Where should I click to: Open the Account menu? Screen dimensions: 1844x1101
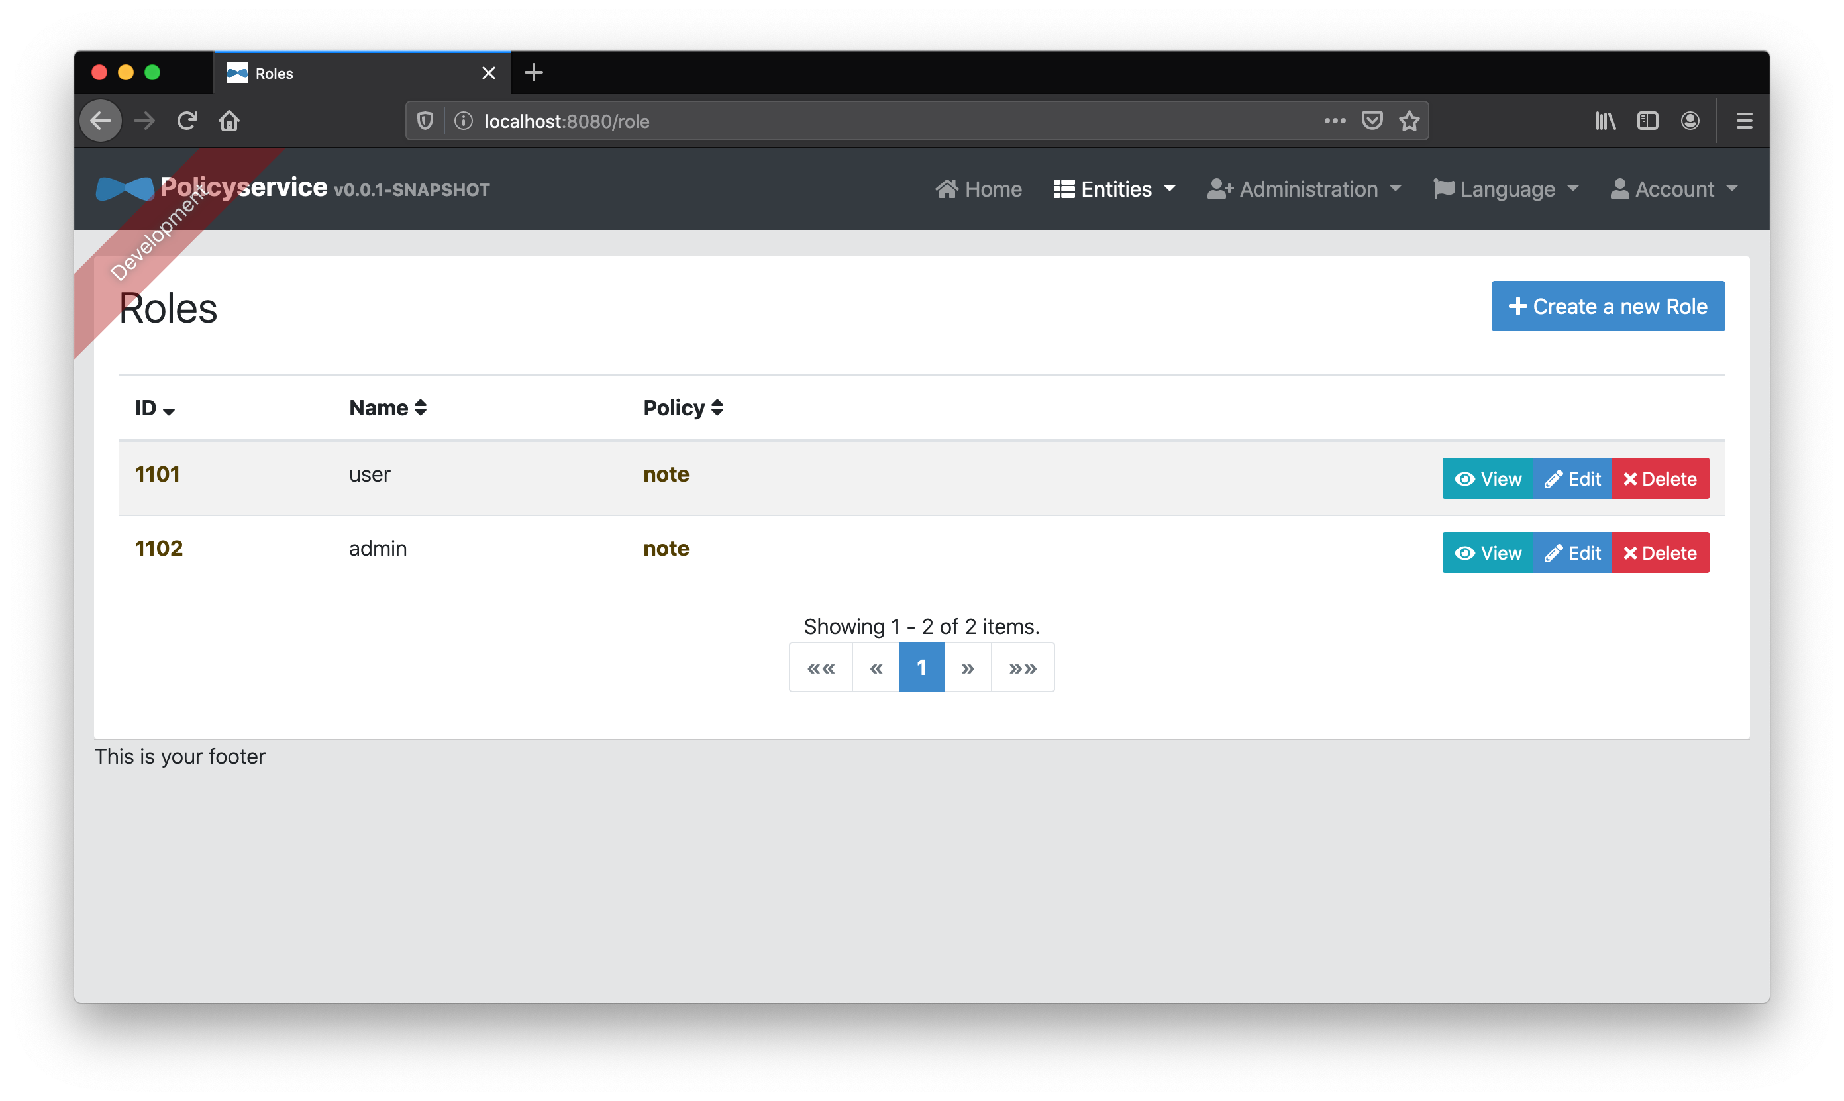1675,189
